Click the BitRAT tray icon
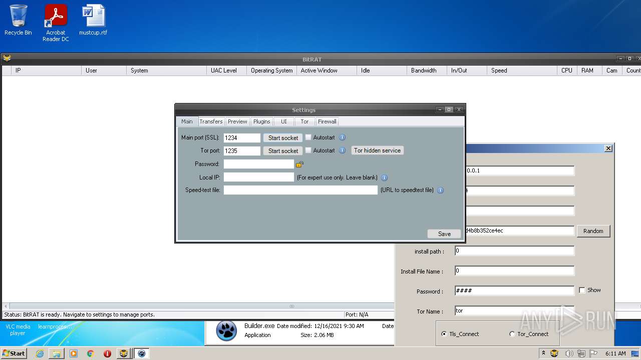641x360 pixels. click(x=554, y=353)
